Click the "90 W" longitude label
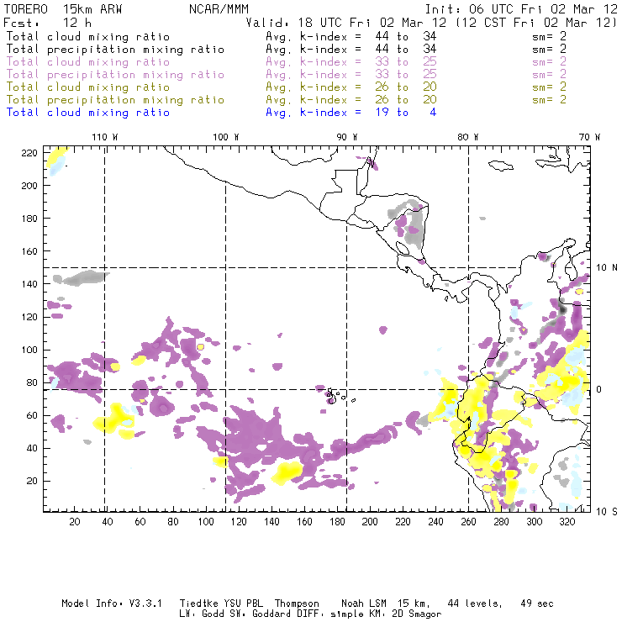 [x=347, y=137]
